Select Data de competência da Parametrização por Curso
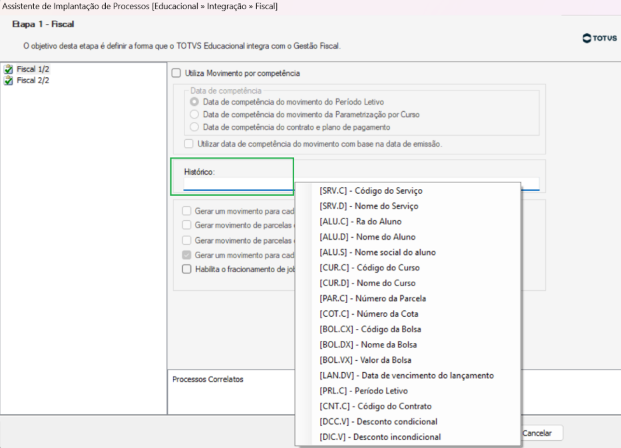Viewport: 621px width, 448px height. 194,114
